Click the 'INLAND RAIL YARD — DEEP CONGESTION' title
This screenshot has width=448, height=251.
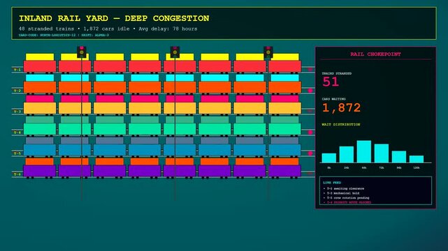pyautogui.click(x=114, y=19)
